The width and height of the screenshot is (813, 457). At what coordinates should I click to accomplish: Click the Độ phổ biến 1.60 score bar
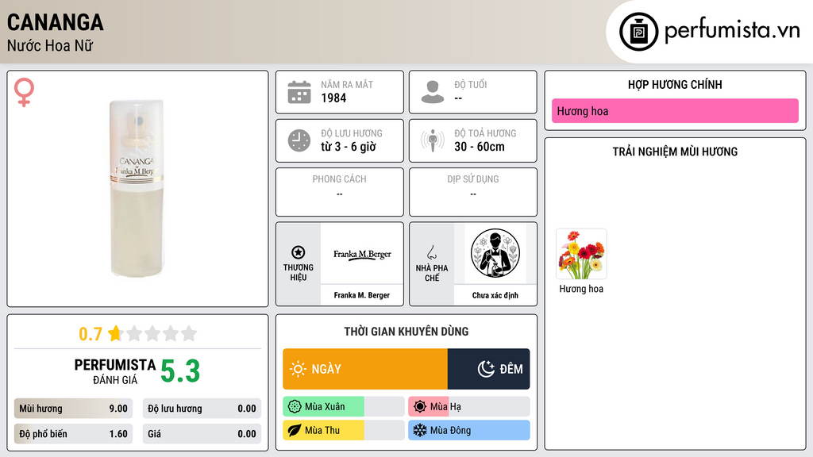(73, 434)
